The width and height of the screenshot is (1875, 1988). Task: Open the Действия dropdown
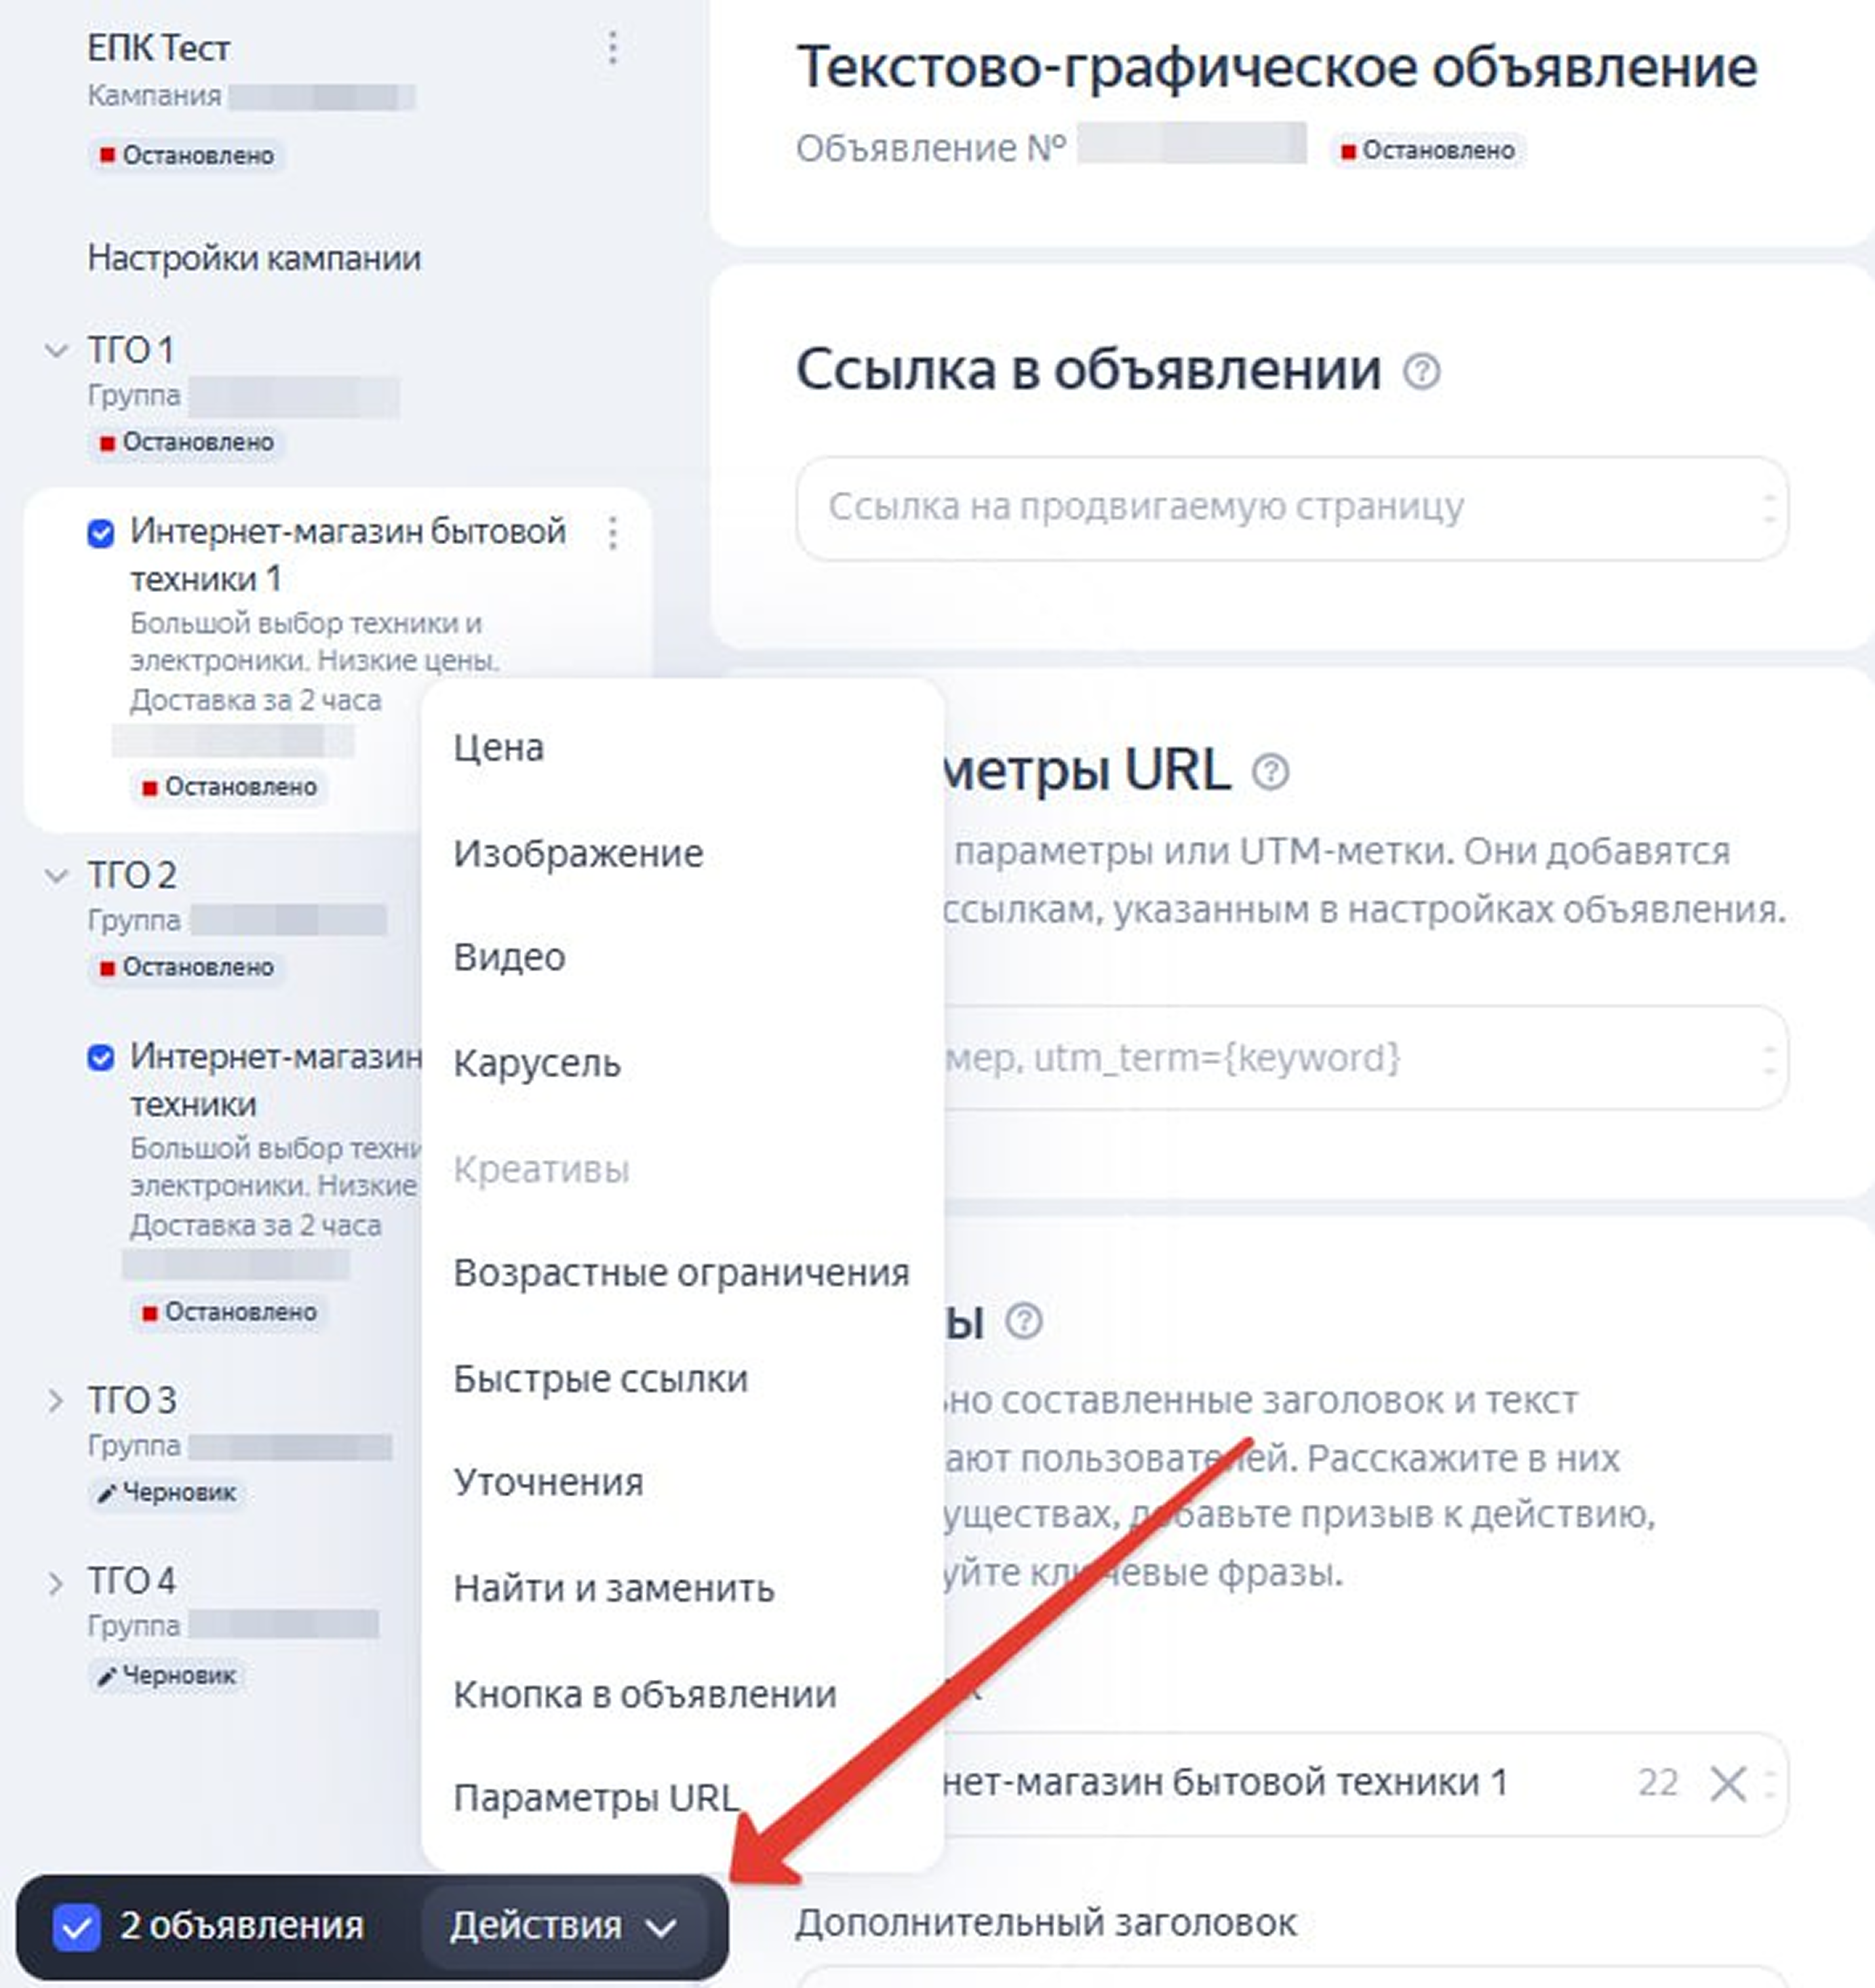(564, 1926)
